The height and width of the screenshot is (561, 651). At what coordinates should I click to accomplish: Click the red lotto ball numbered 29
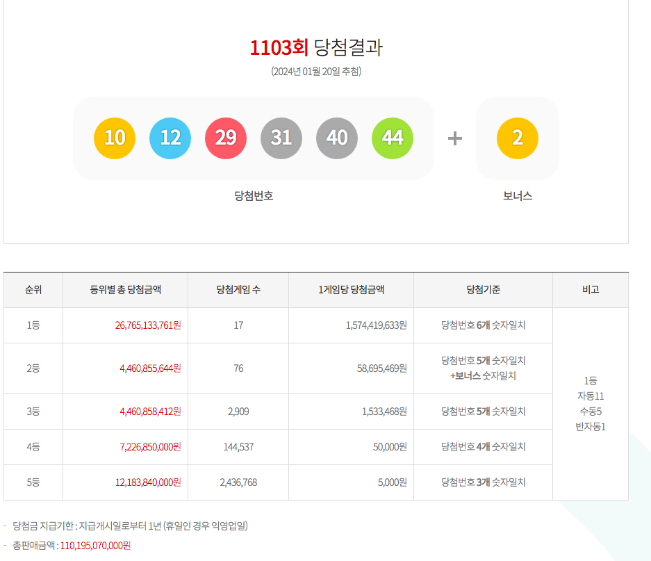point(226,138)
